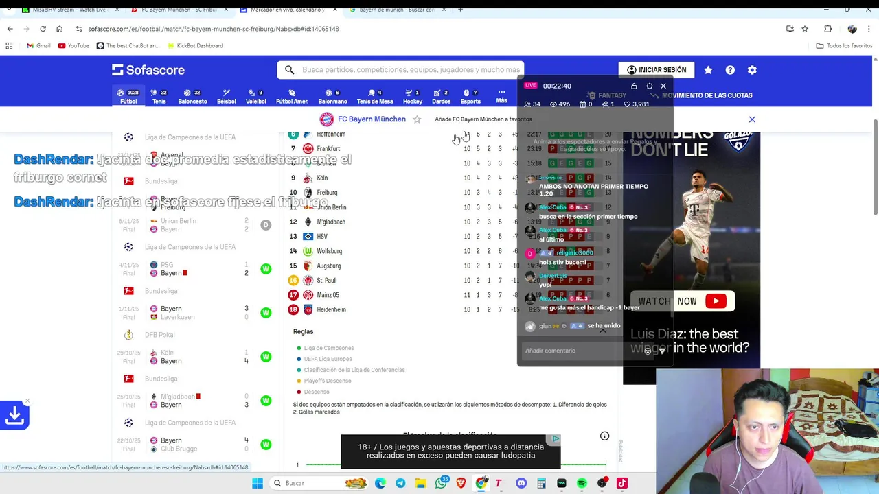Select the Tenis sport tab
The height and width of the screenshot is (494, 879).
[159, 97]
